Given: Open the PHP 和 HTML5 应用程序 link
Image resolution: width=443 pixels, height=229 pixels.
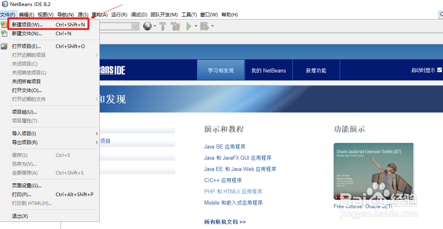Looking at the screenshot, I should coord(233,191).
